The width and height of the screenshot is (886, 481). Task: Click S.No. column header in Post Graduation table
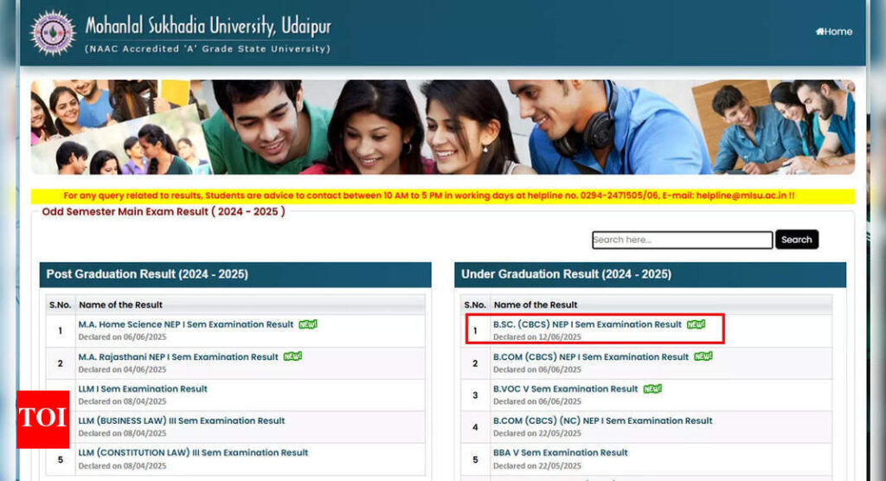coord(60,305)
